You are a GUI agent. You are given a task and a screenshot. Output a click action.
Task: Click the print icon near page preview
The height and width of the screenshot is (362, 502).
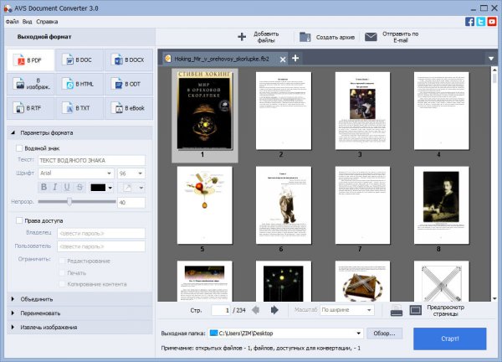pos(397,310)
